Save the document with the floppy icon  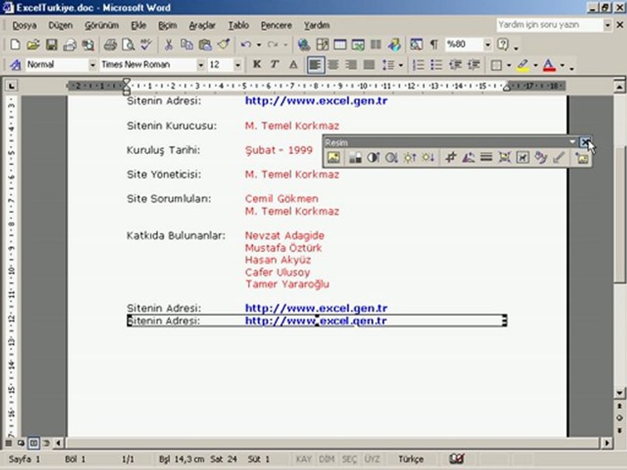coord(51,44)
